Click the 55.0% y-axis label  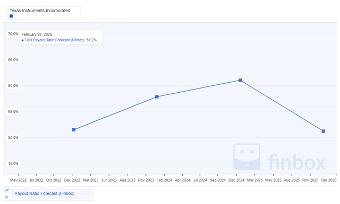click(13, 112)
